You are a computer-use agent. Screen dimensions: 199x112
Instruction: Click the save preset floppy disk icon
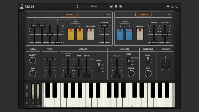pos(111,6)
